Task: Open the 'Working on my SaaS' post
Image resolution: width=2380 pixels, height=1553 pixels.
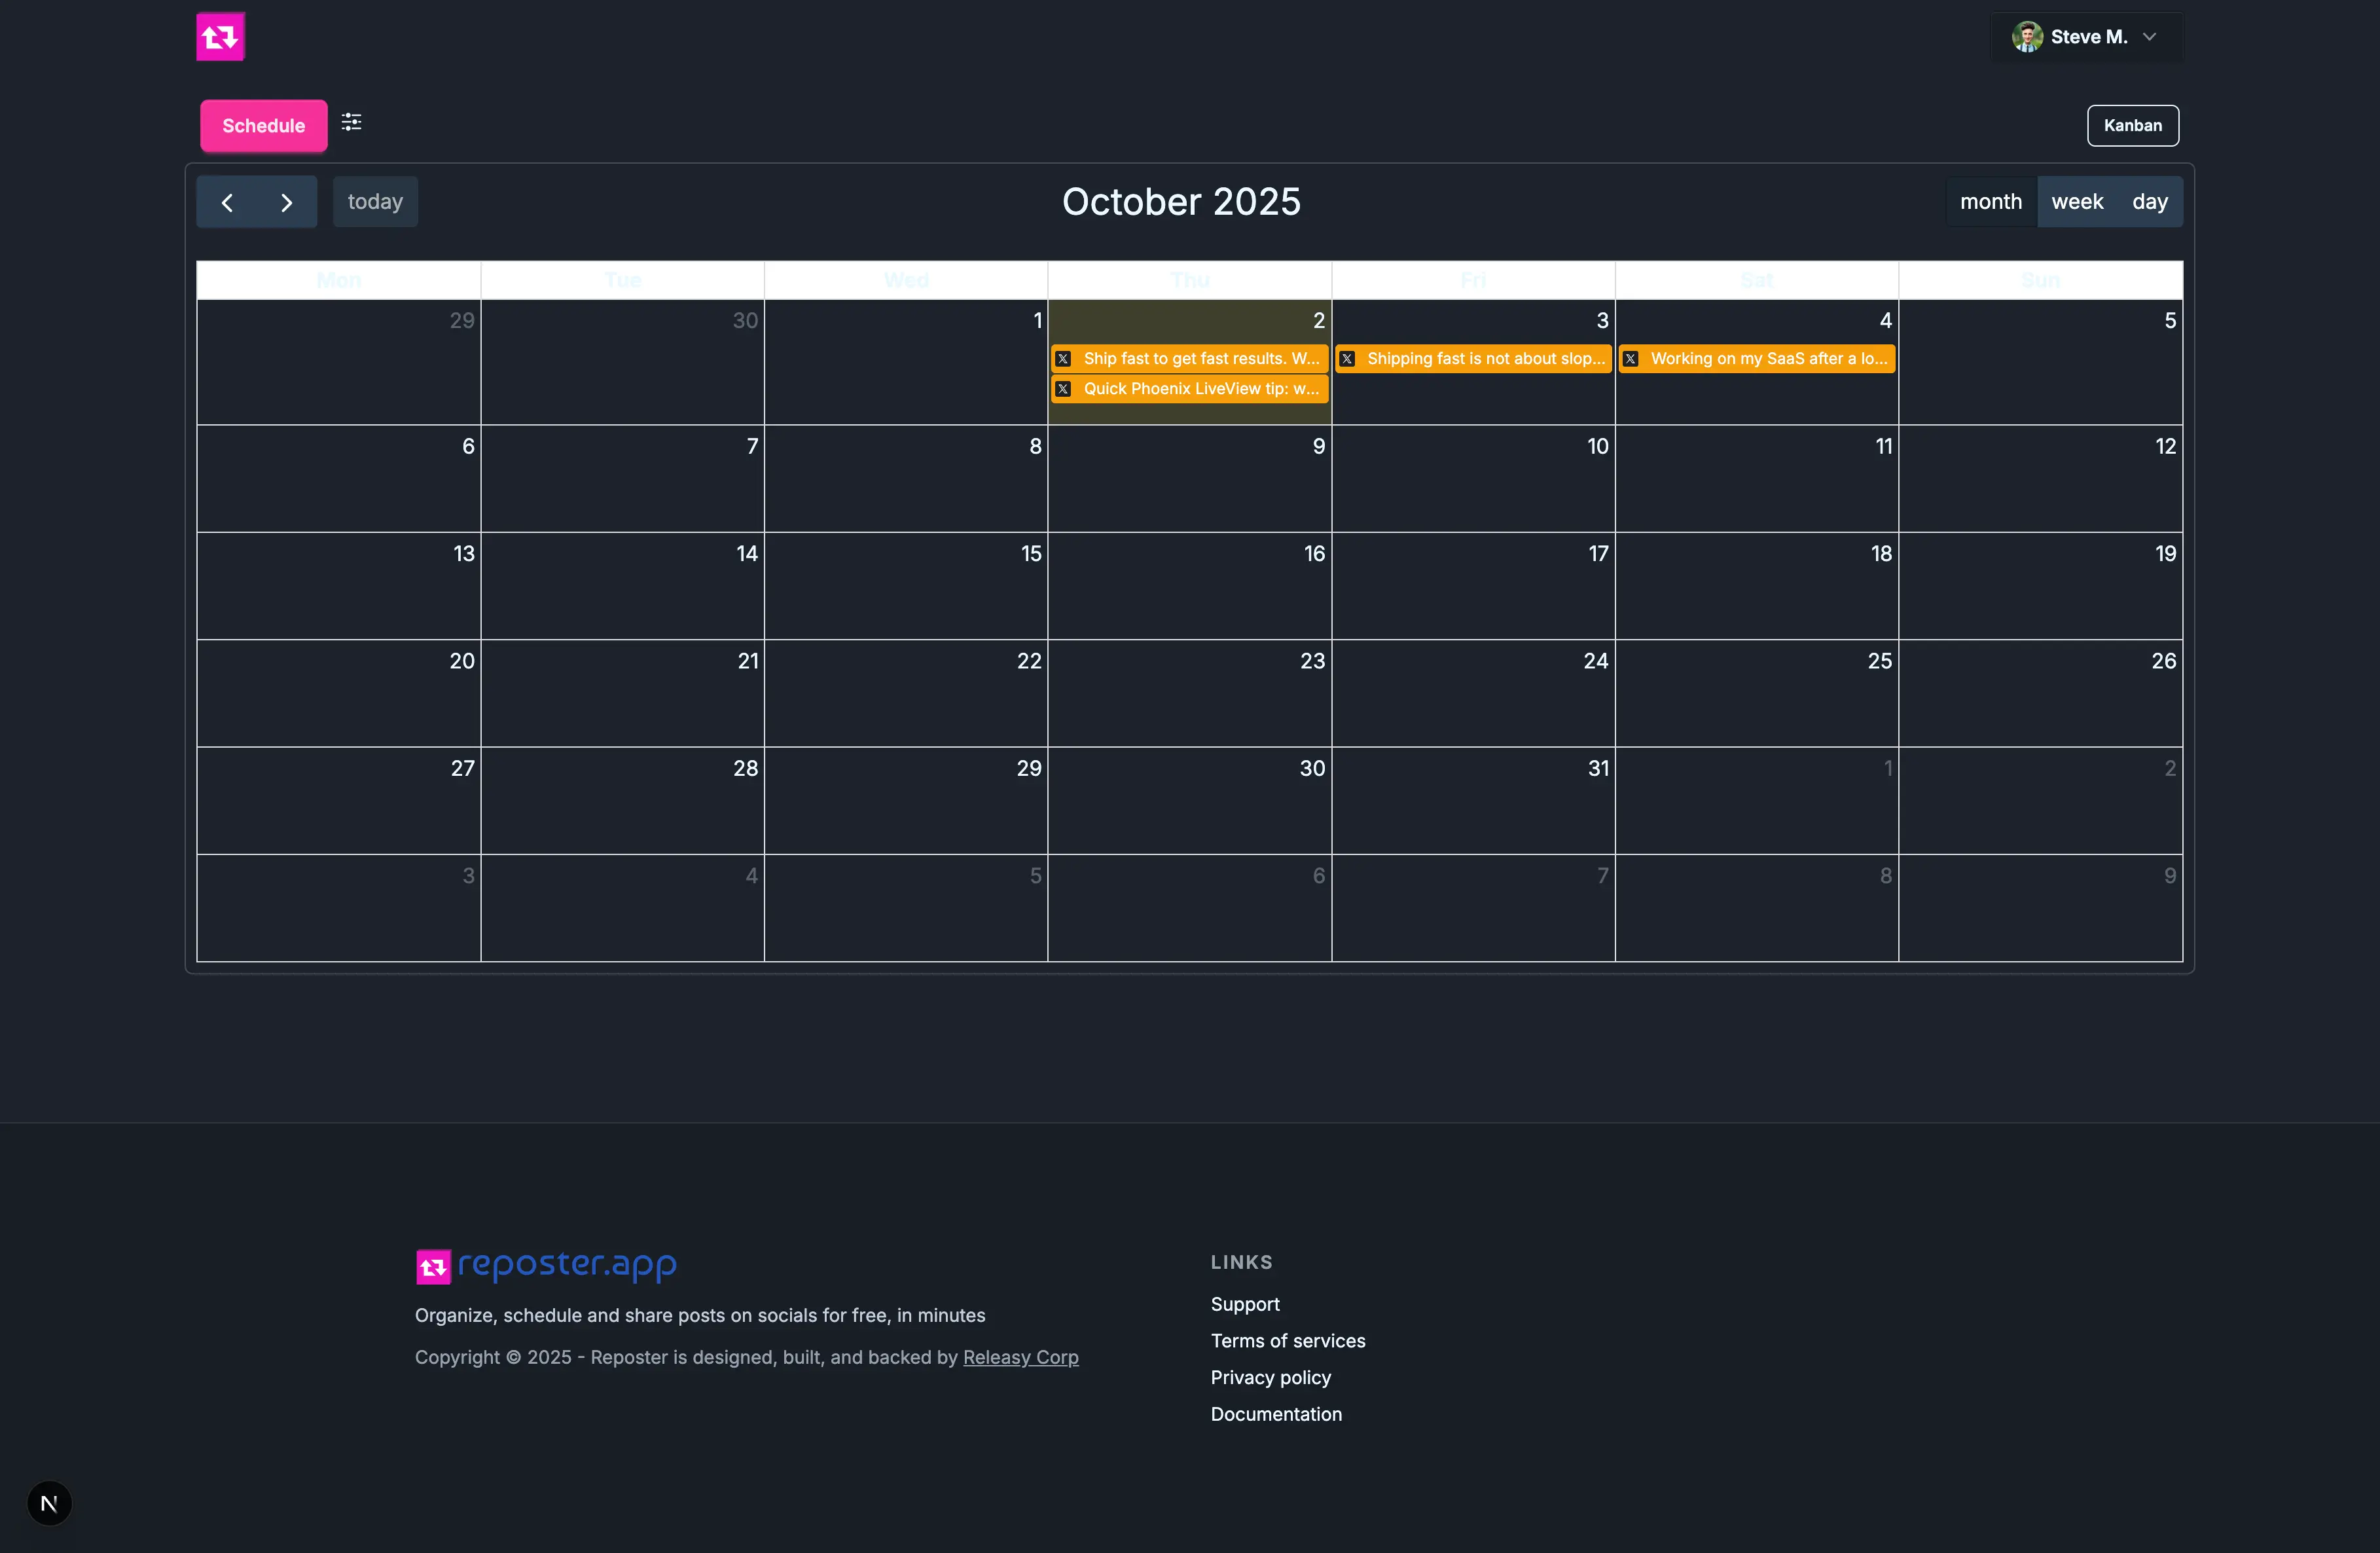Action: [1767, 359]
